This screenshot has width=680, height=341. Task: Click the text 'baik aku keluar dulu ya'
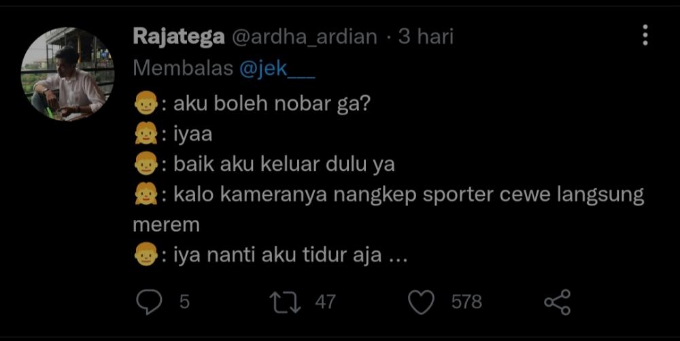tap(284, 165)
